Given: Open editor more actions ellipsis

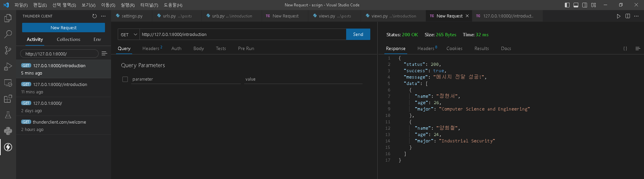Looking at the screenshot, I should click(636, 16).
